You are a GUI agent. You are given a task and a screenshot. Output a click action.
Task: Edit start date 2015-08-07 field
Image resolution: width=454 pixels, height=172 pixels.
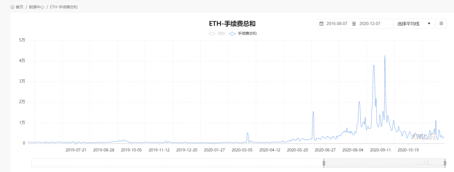tap(337, 24)
